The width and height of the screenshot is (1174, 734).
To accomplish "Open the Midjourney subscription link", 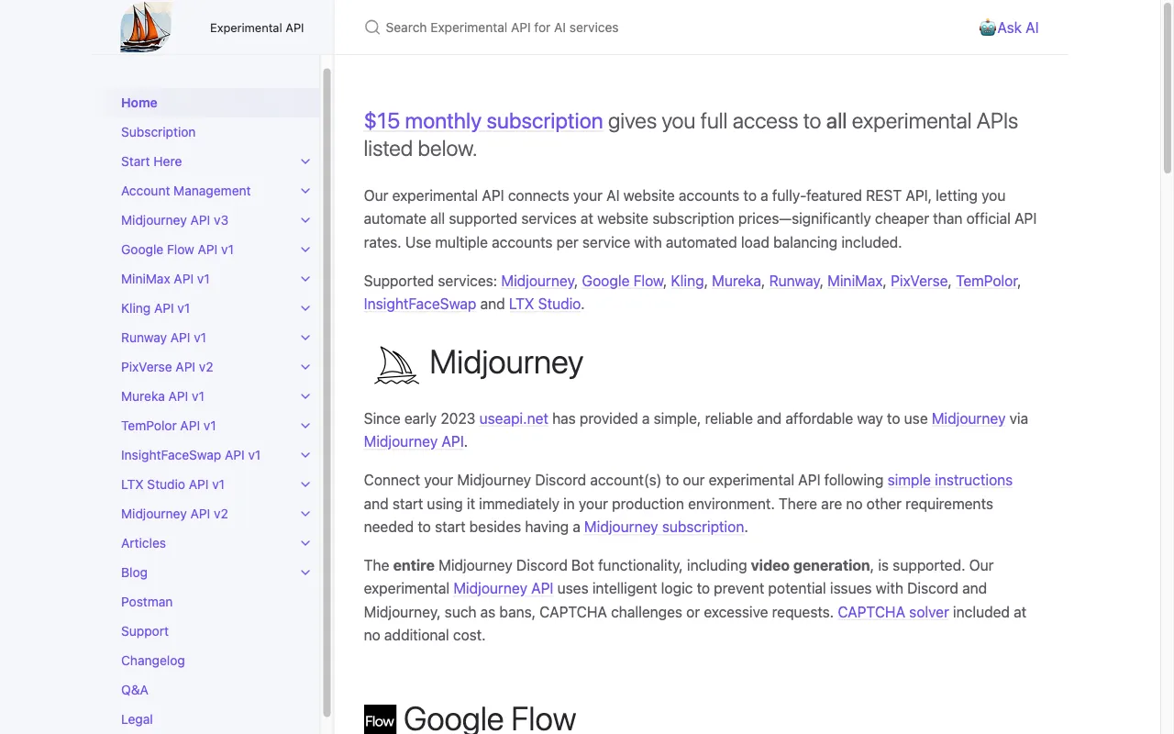I will click(664, 527).
